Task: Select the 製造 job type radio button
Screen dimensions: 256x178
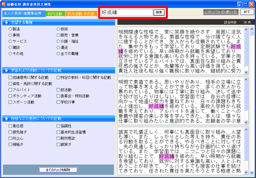Action: [x=10, y=29]
